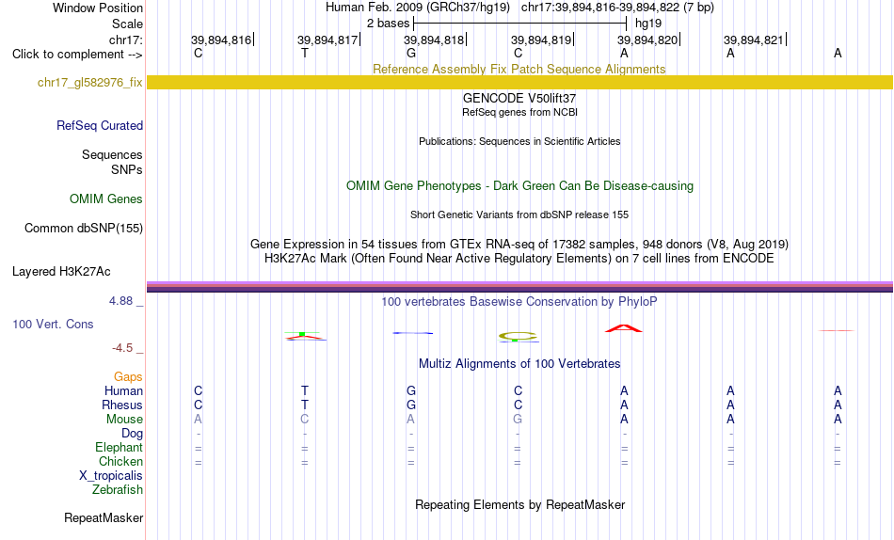Click 'Repeating Elements by RepeatMasker' title
Image resolution: width=894 pixels, height=540 pixels.
pos(519,504)
